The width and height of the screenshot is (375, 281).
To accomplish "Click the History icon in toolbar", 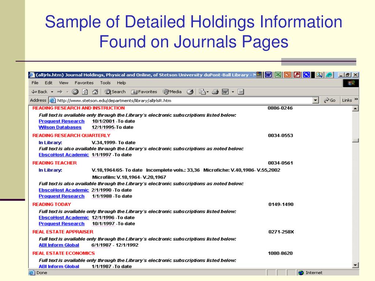I will pos(190,92).
